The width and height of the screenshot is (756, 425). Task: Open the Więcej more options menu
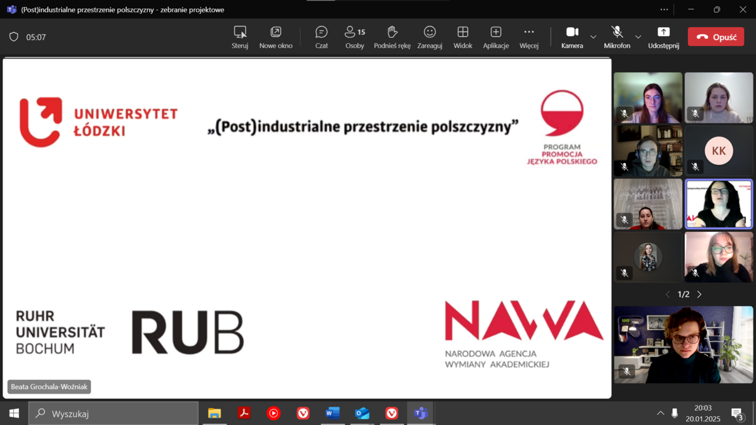click(x=529, y=37)
